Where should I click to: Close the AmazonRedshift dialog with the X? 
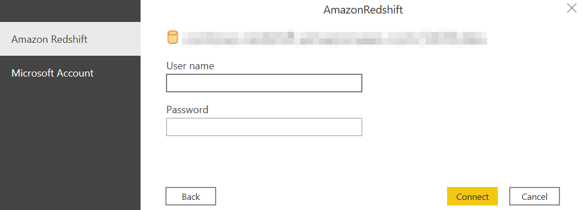[x=572, y=8]
